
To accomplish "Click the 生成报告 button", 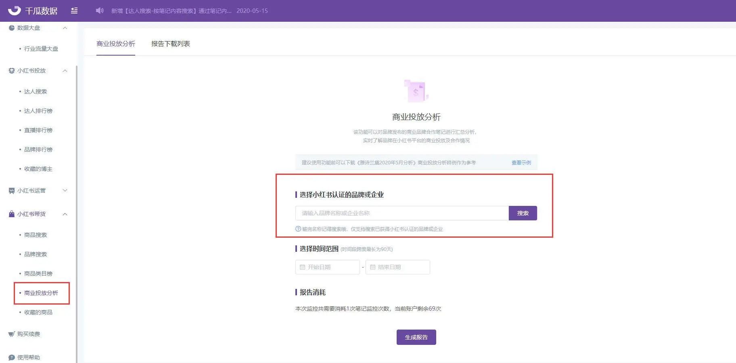I will point(416,337).
